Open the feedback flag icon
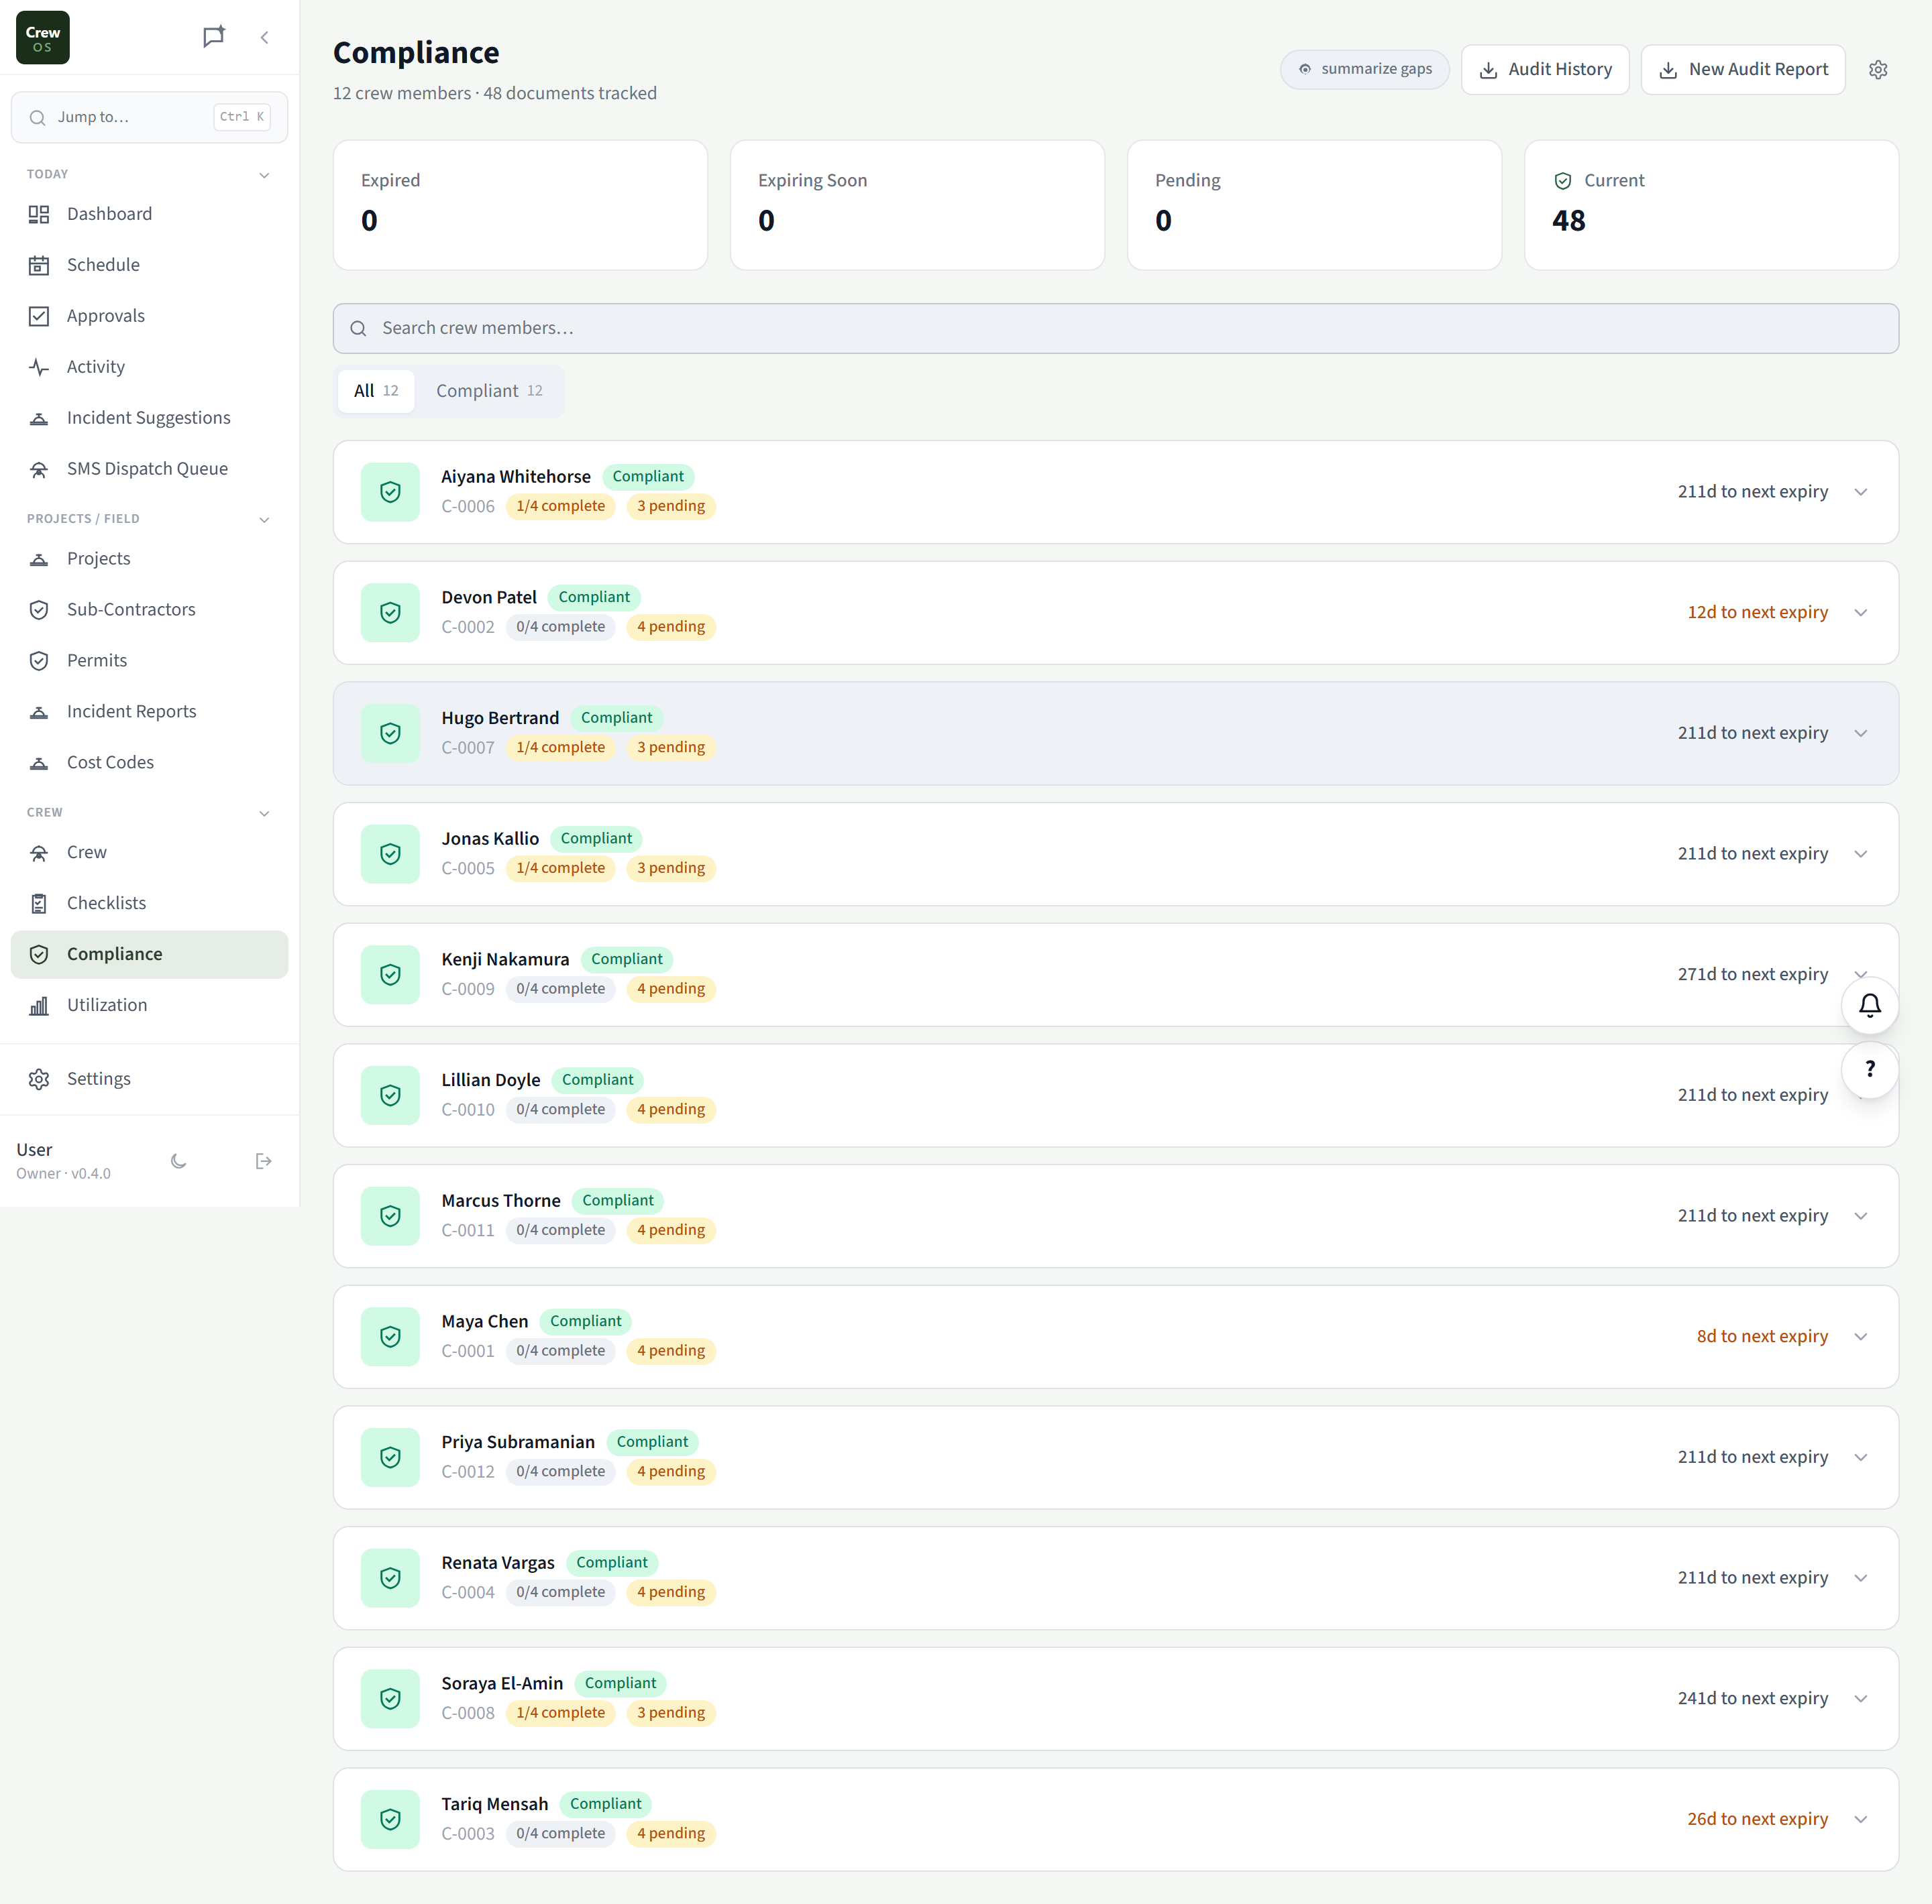Image resolution: width=1932 pixels, height=1904 pixels. (214, 38)
